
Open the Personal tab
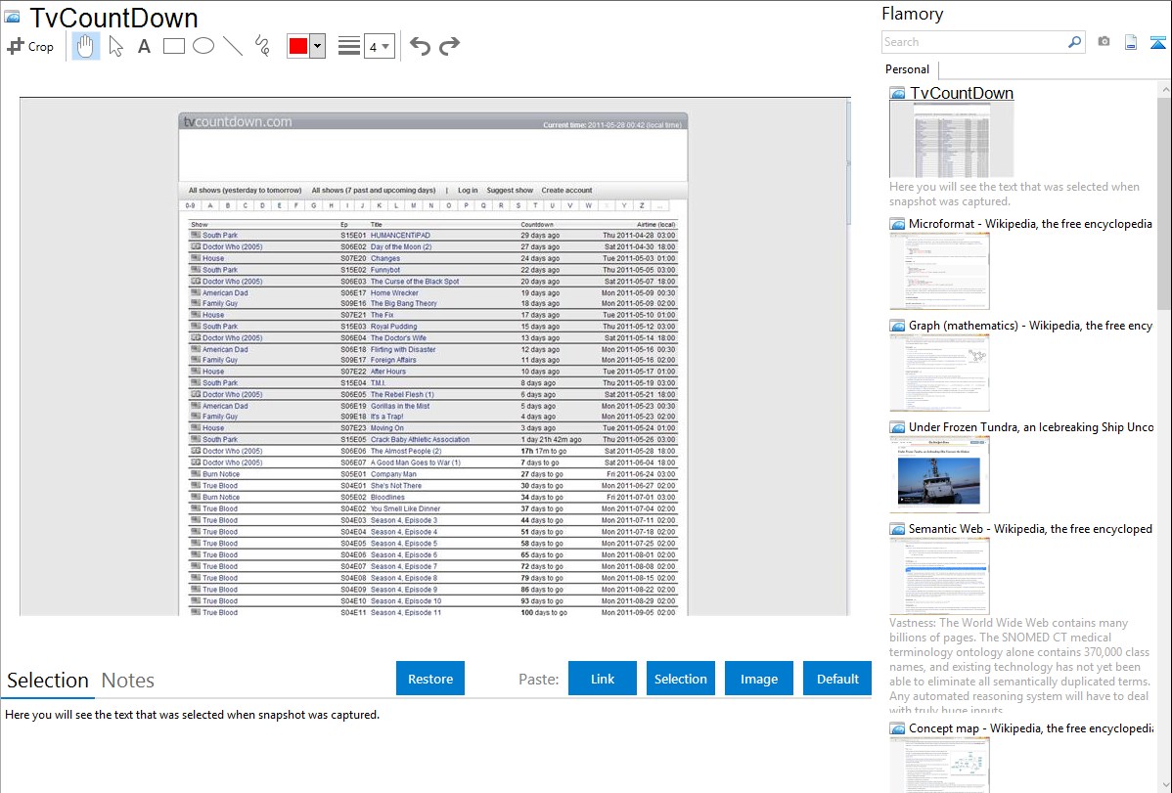[x=908, y=69]
